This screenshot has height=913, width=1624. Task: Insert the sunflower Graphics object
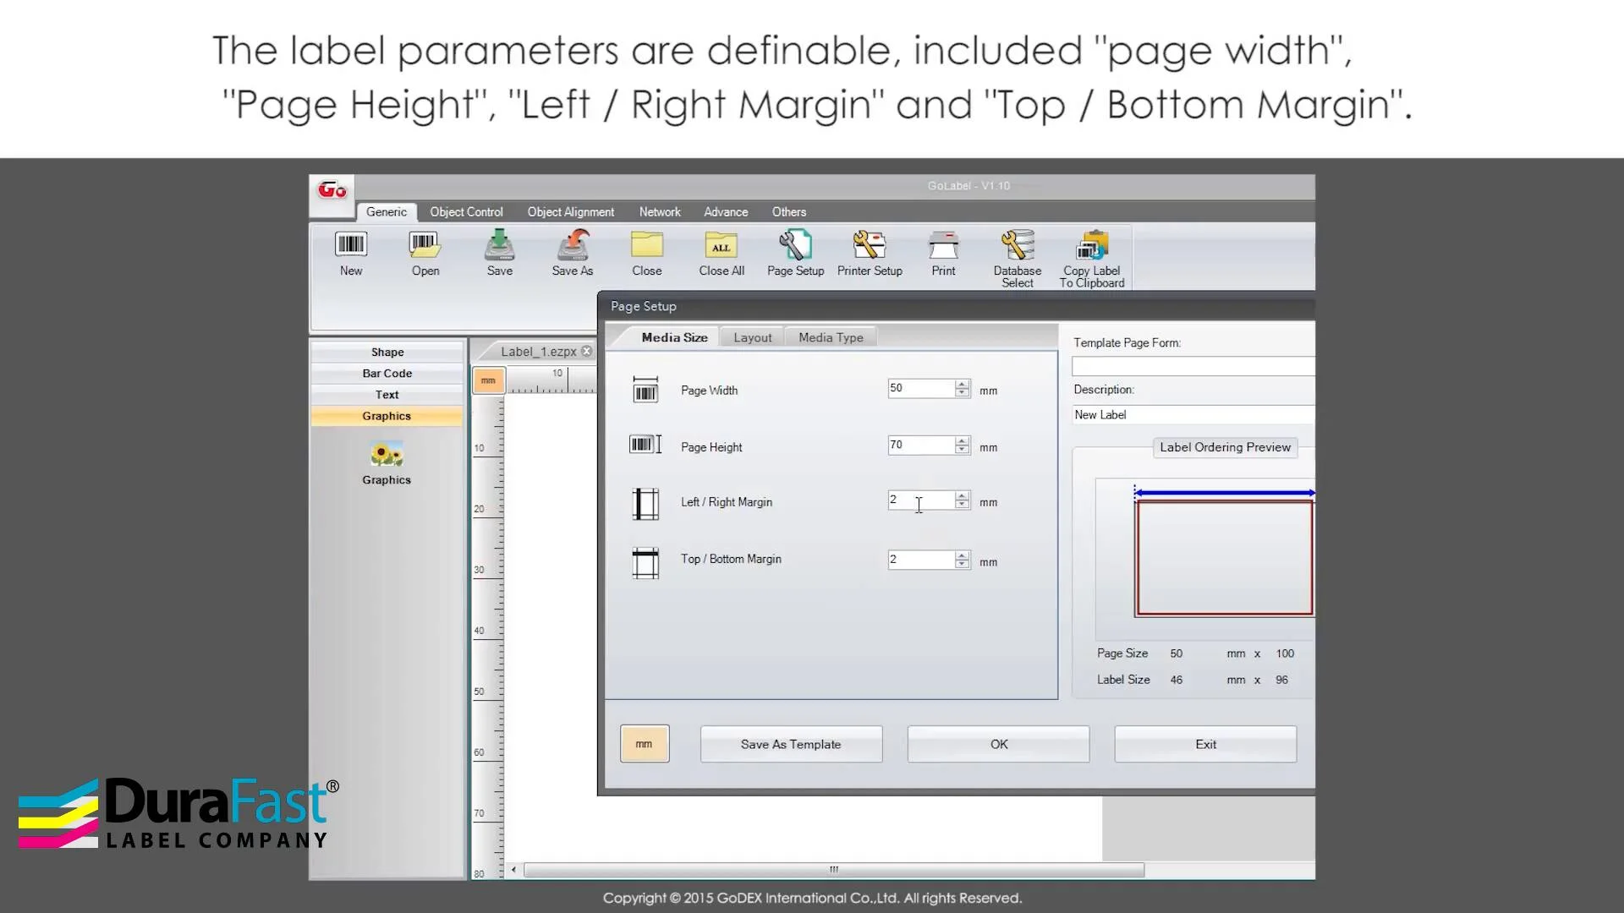387,456
